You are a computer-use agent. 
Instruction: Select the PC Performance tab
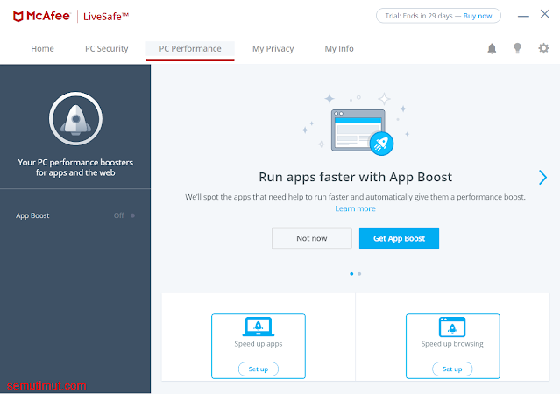[x=190, y=50]
